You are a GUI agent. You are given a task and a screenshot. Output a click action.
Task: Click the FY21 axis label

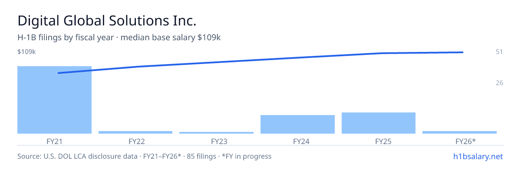point(55,141)
